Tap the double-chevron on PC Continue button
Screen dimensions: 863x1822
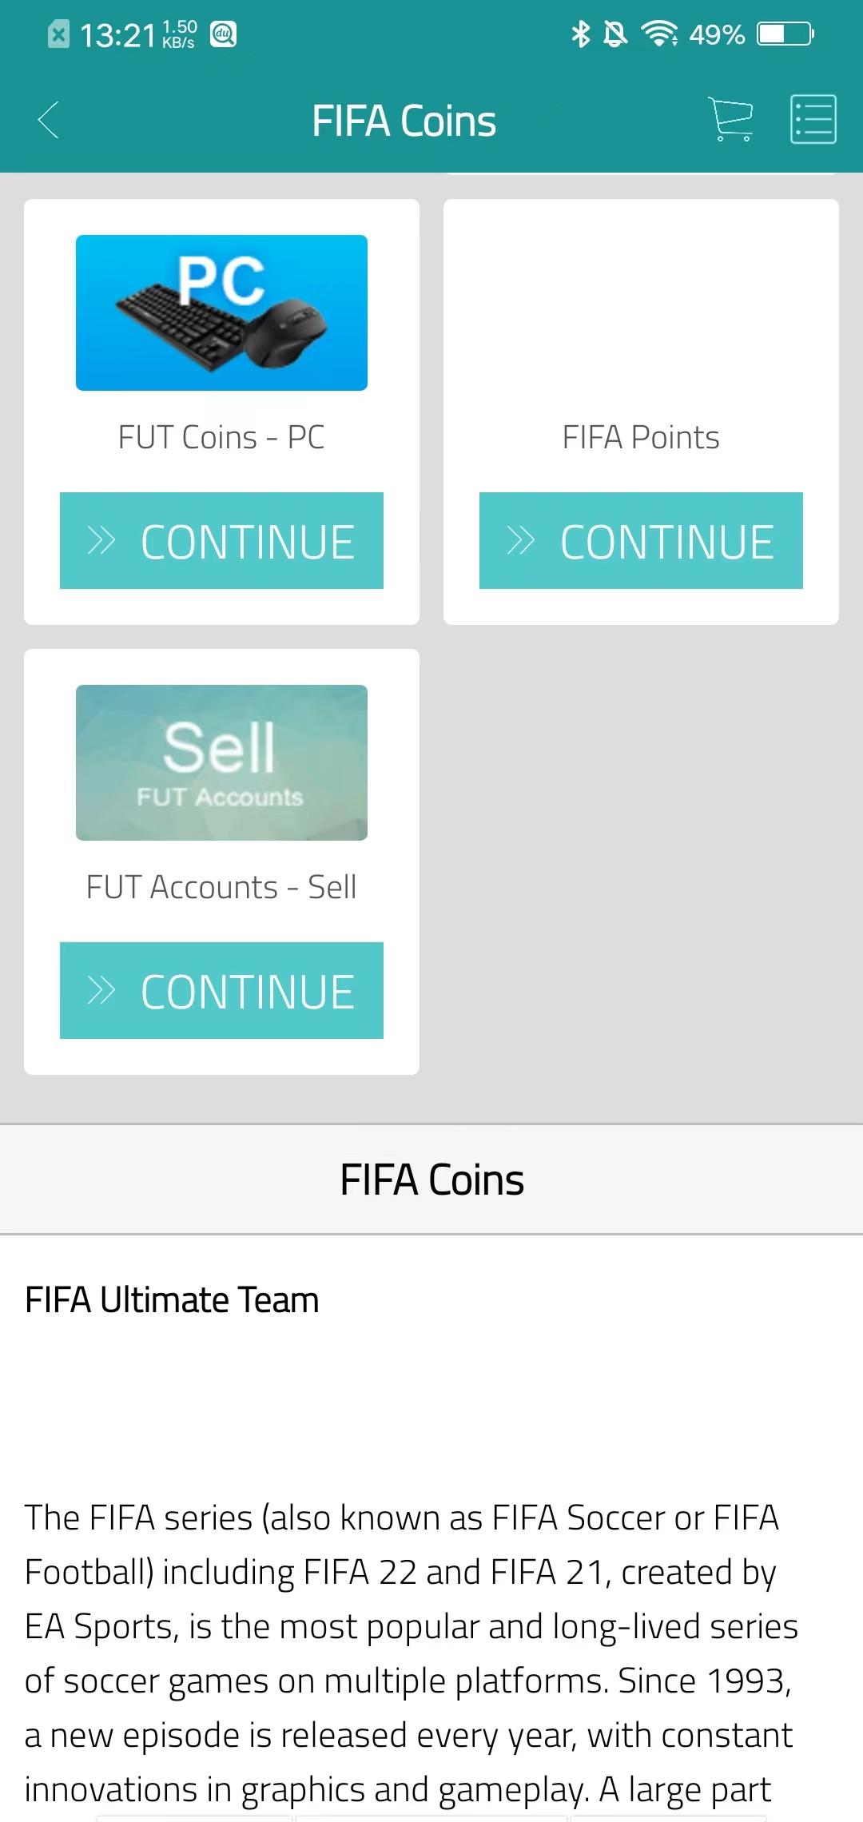click(x=101, y=541)
